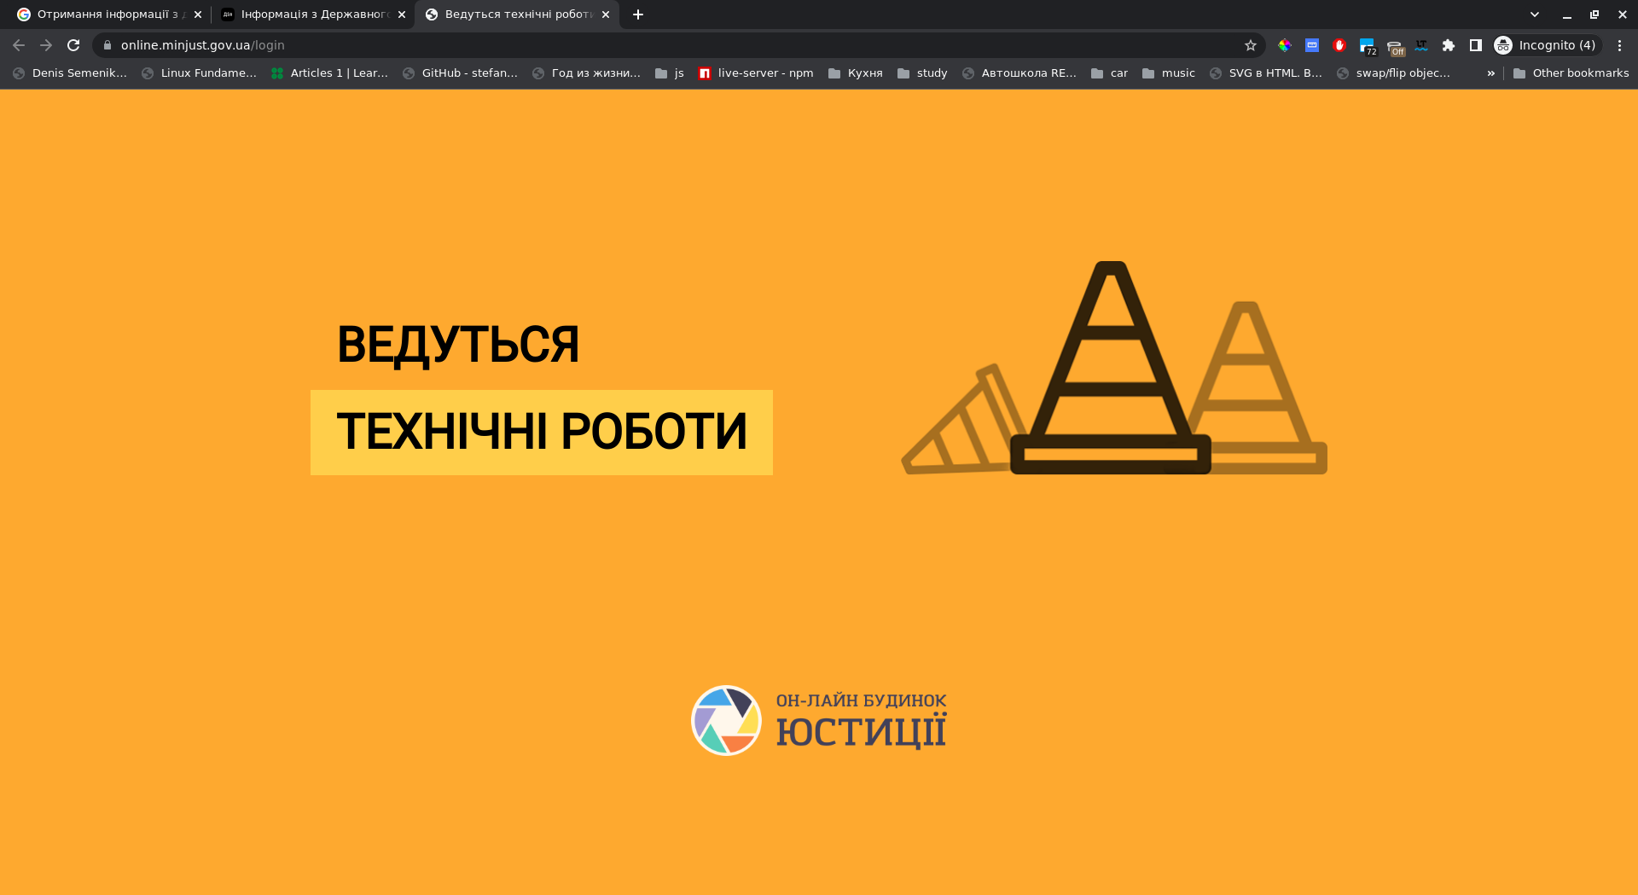This screenshot has height=895, width=1638.
Task: Open the red AdBlock hand extension
Action: (1339, 45)
